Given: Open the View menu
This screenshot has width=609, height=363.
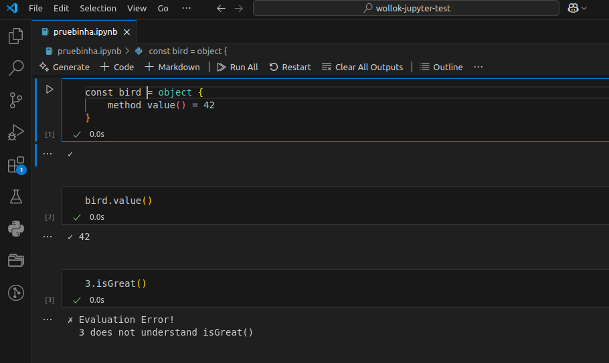Looking at the screenshot, I should [137, 8].
